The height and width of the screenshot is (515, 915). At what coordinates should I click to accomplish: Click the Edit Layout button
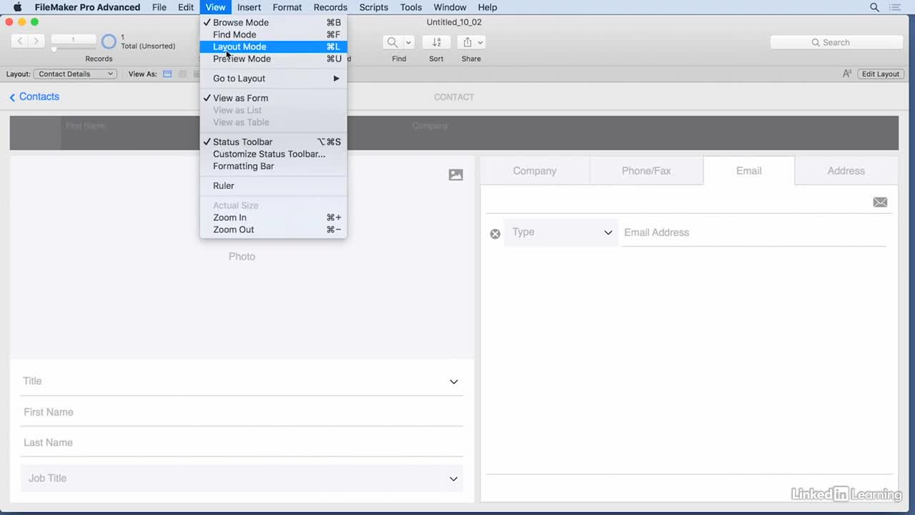point(880,74)
